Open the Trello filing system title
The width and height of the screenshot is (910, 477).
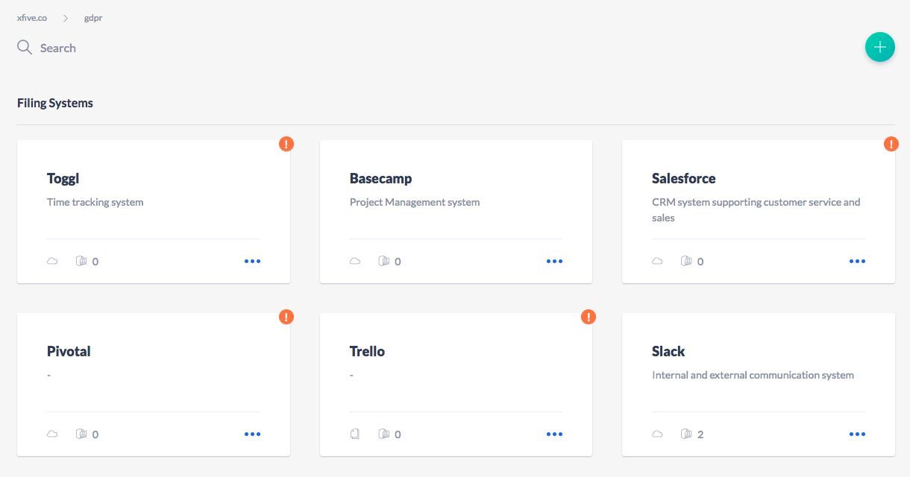pos(367,352)
